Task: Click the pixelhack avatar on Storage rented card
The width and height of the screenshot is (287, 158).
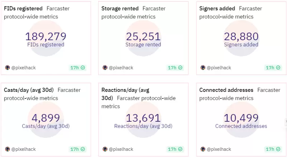Action: pos(105,68)
